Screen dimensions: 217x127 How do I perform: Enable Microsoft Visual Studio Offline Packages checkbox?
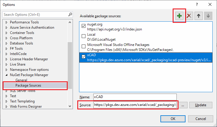tap(83, 46)
